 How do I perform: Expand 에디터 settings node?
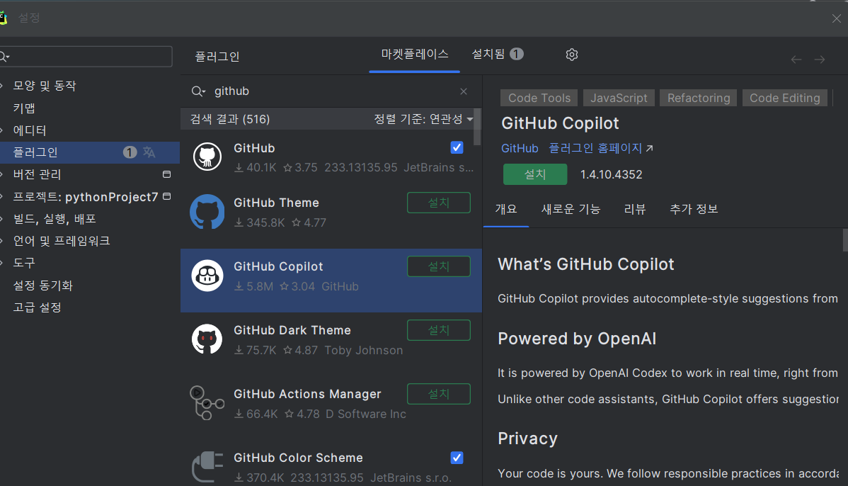click(x=2, y=130)
